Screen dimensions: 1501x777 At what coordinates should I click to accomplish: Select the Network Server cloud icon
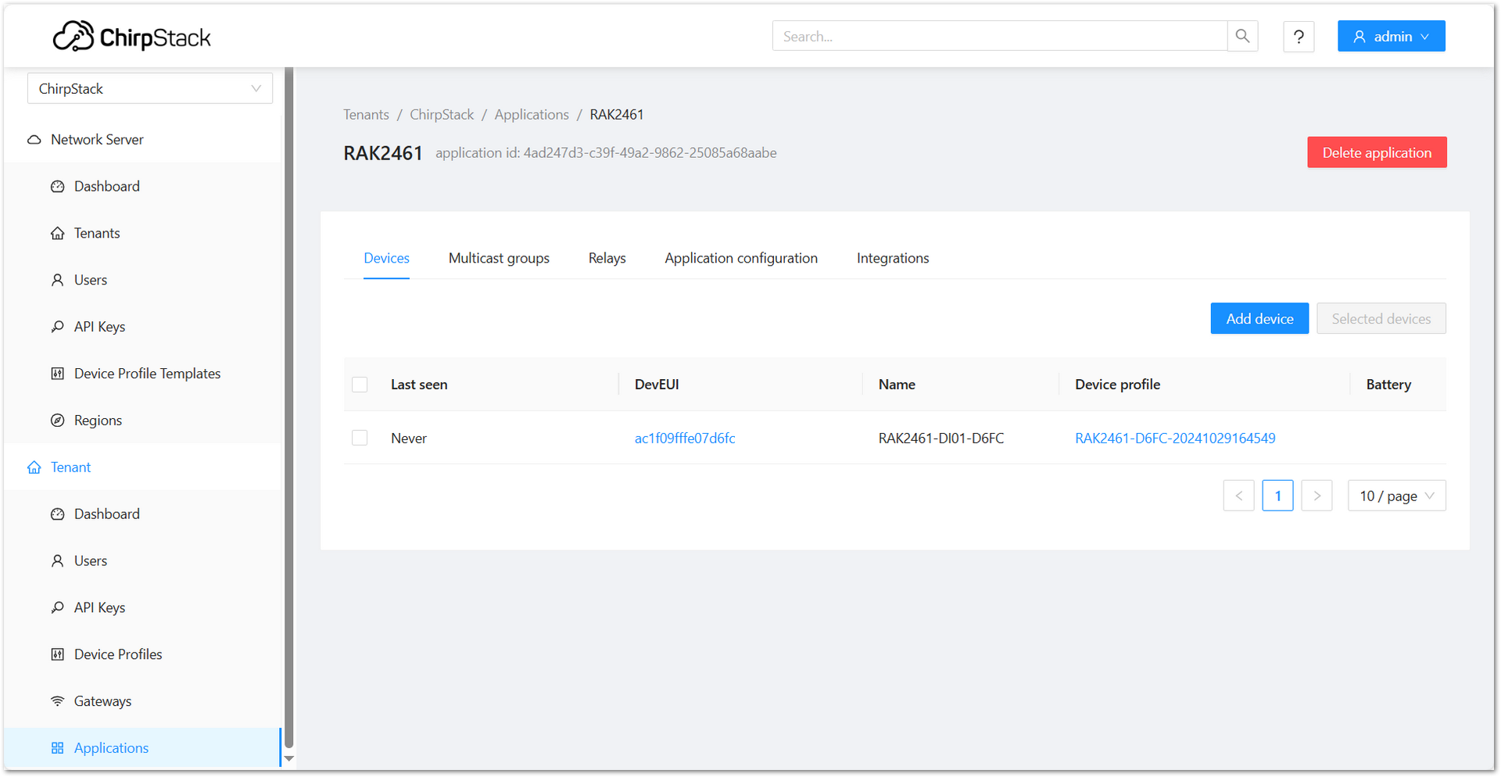[34, 139]
